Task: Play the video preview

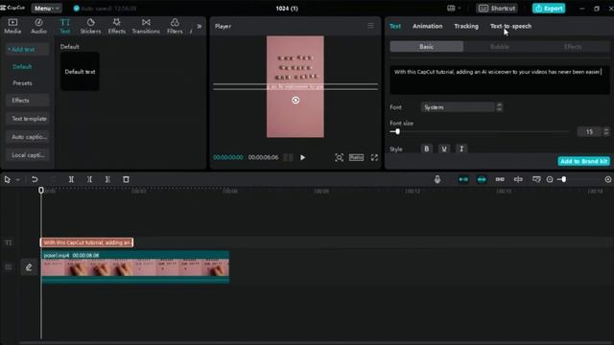Action: pos(303,157)
